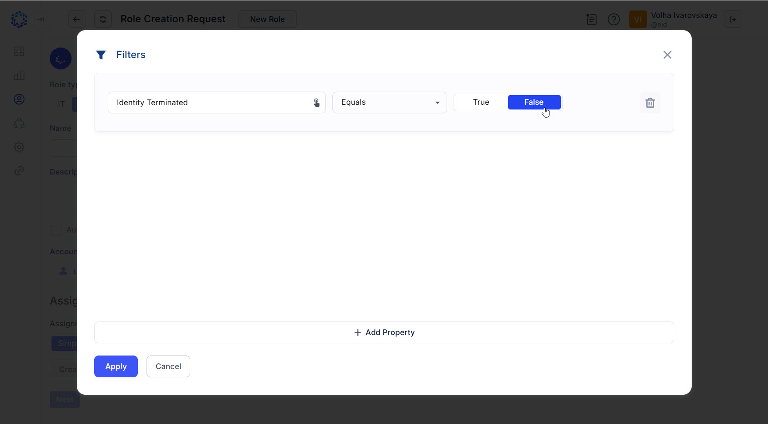
Task: Apply the current filters
Action: [116, 366]
